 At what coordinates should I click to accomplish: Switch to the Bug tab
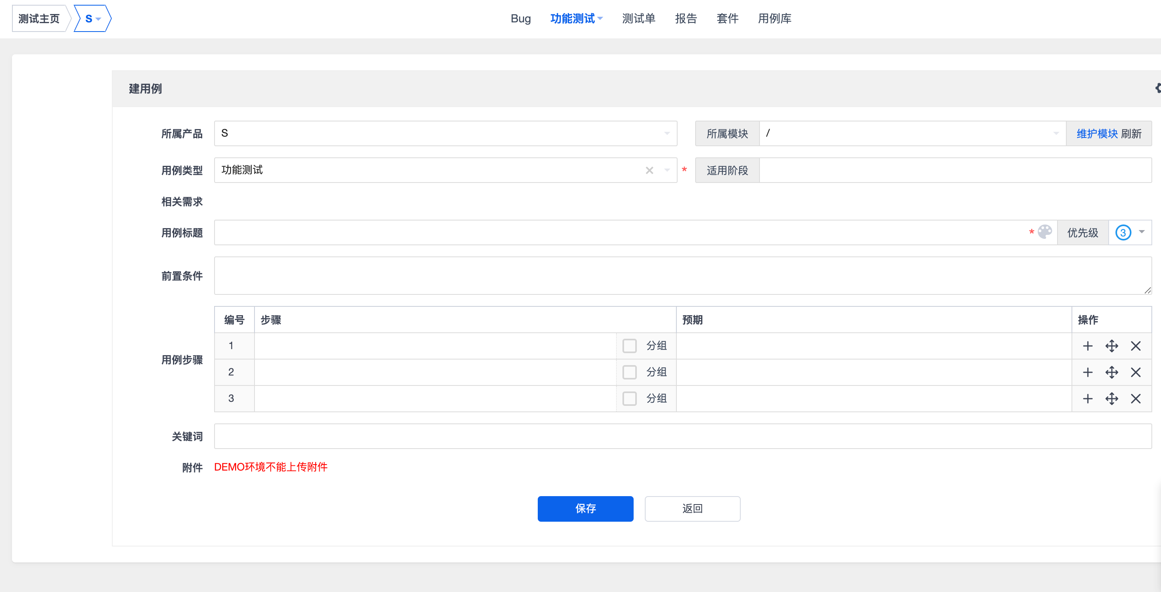point(520,18)
